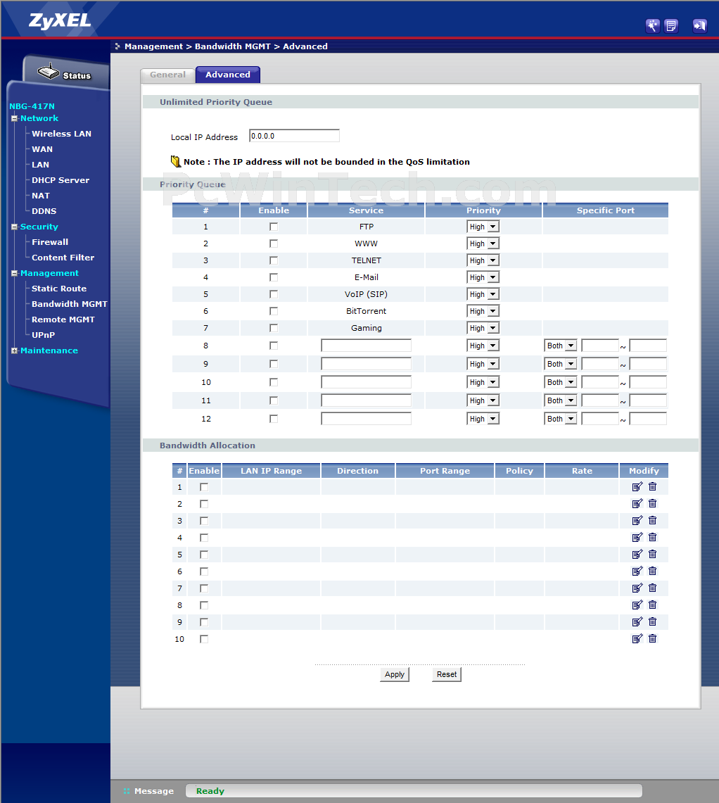Open the Bandwidth MGMT sidebar link

(70, 304)
